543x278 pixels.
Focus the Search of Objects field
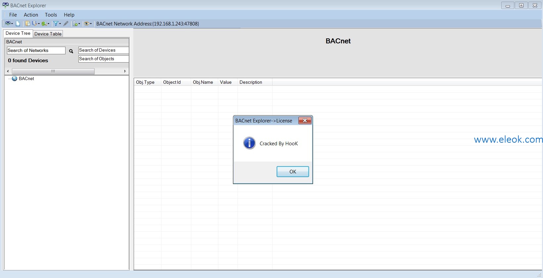coord(104,59)
